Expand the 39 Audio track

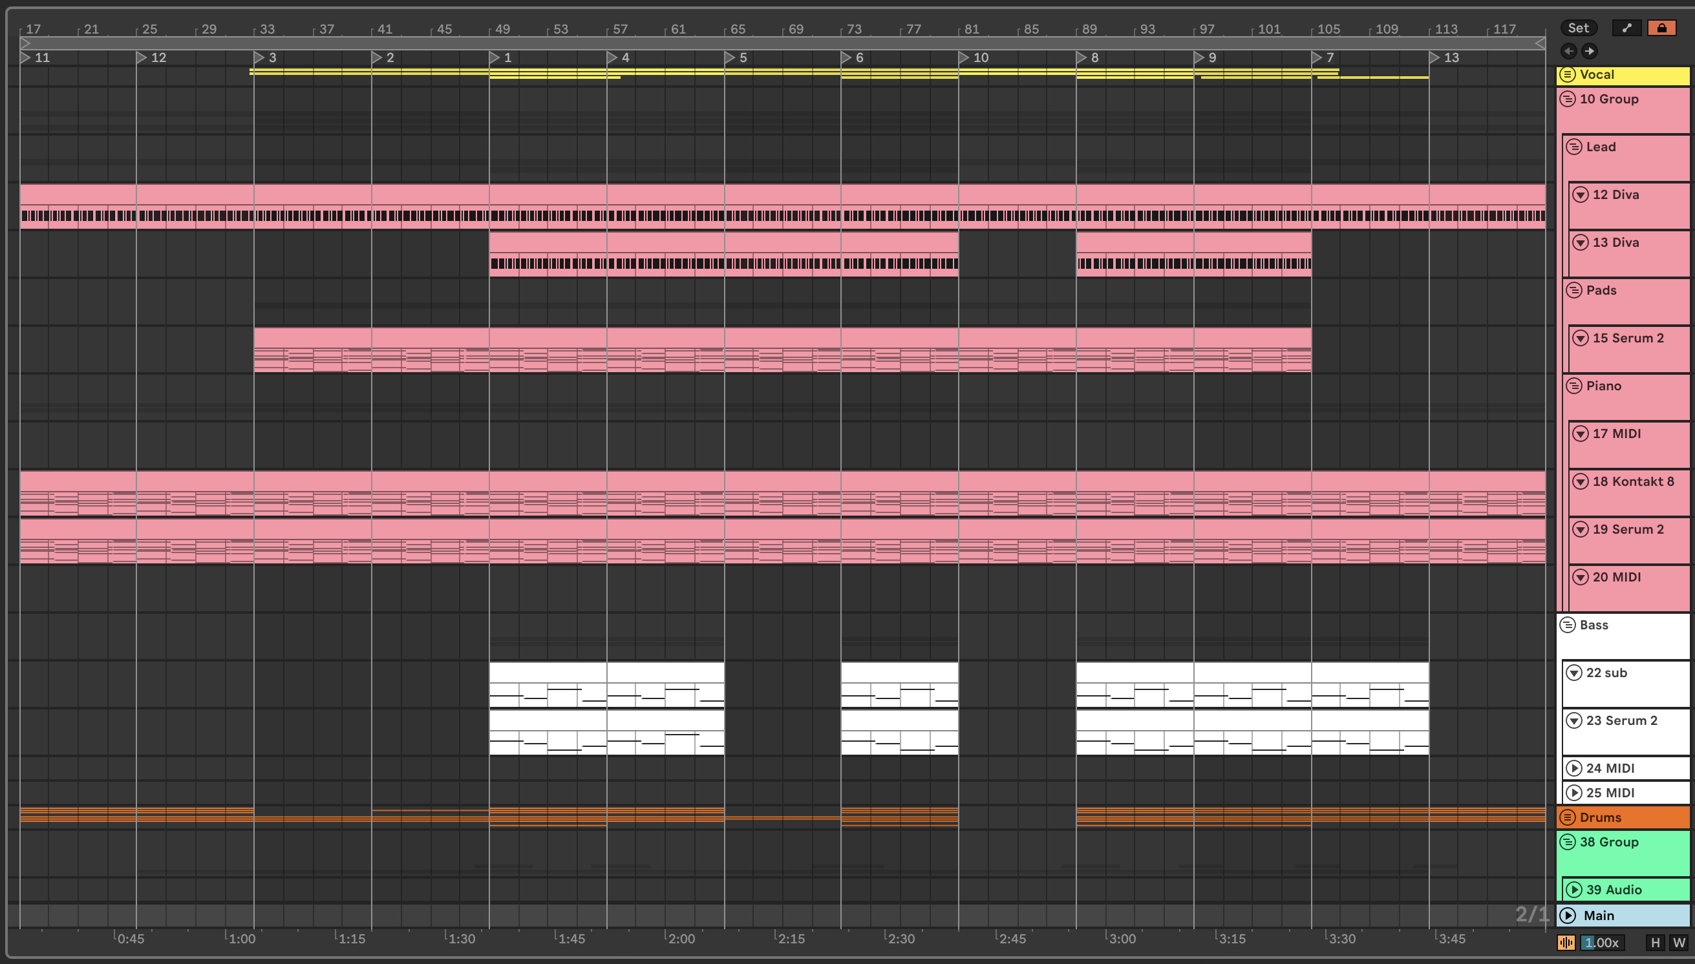[x=1573, y=890]
